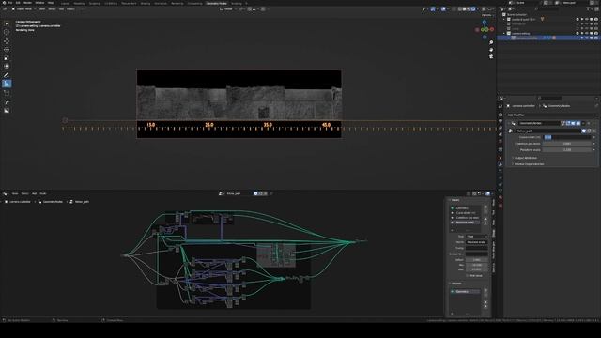Hide camera controller object via eye icon
Screen dimensions: 601x338
(586, 38)
